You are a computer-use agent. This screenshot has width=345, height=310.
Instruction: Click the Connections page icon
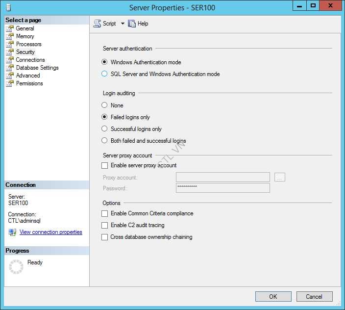(10, 60)
